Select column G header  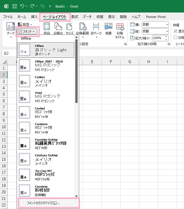tap(130, 62)
